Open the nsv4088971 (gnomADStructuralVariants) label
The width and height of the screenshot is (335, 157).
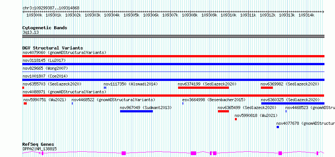pyautogui.click(x=64, y=92)
